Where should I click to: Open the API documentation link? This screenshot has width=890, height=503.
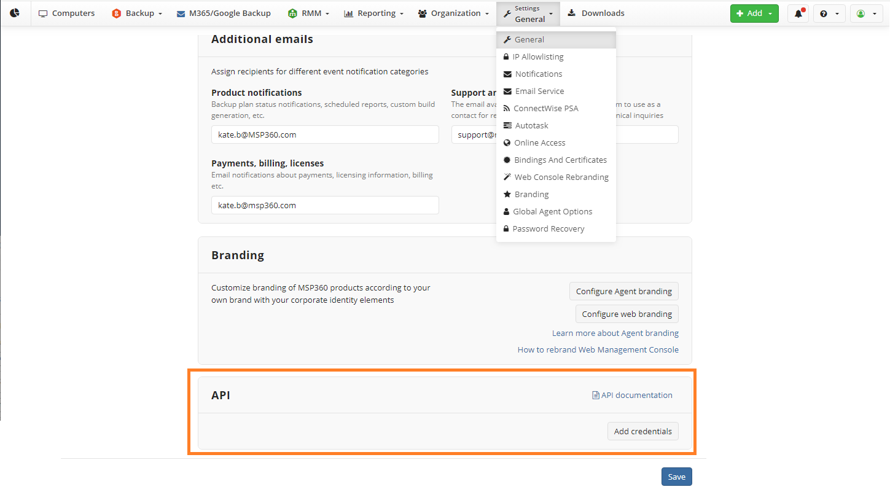click(633, 396)
